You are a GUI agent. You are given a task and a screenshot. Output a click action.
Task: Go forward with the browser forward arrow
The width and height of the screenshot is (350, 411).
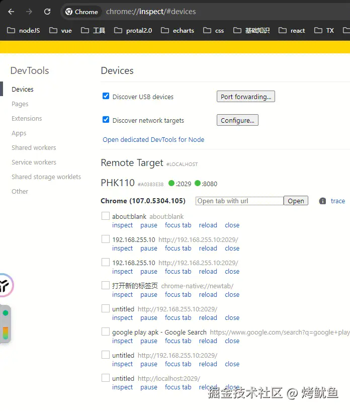29,12
